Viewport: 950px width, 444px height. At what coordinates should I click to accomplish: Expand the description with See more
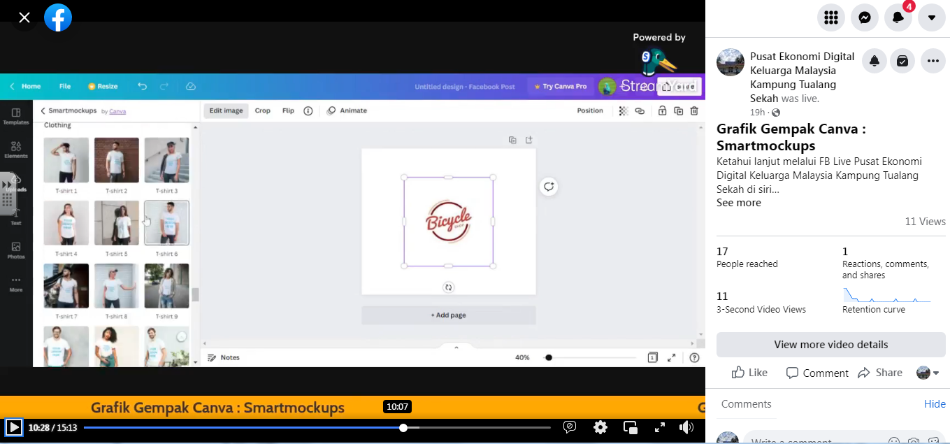pyautogui.click(x=739, y=203)
